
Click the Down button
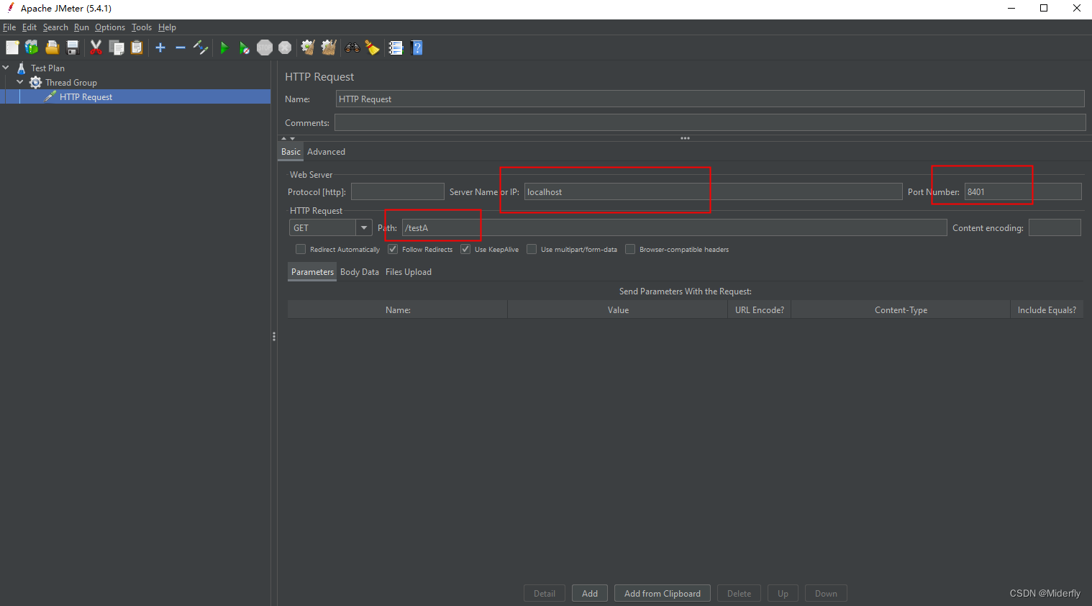[x=826, y=593]
